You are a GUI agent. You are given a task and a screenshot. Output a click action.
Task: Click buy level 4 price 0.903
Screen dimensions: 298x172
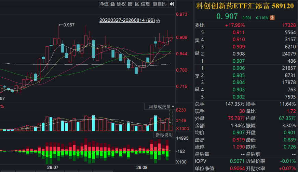(x=239, y=90)
